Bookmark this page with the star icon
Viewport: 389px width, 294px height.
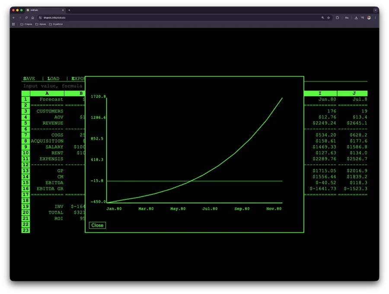coord(328,18)
